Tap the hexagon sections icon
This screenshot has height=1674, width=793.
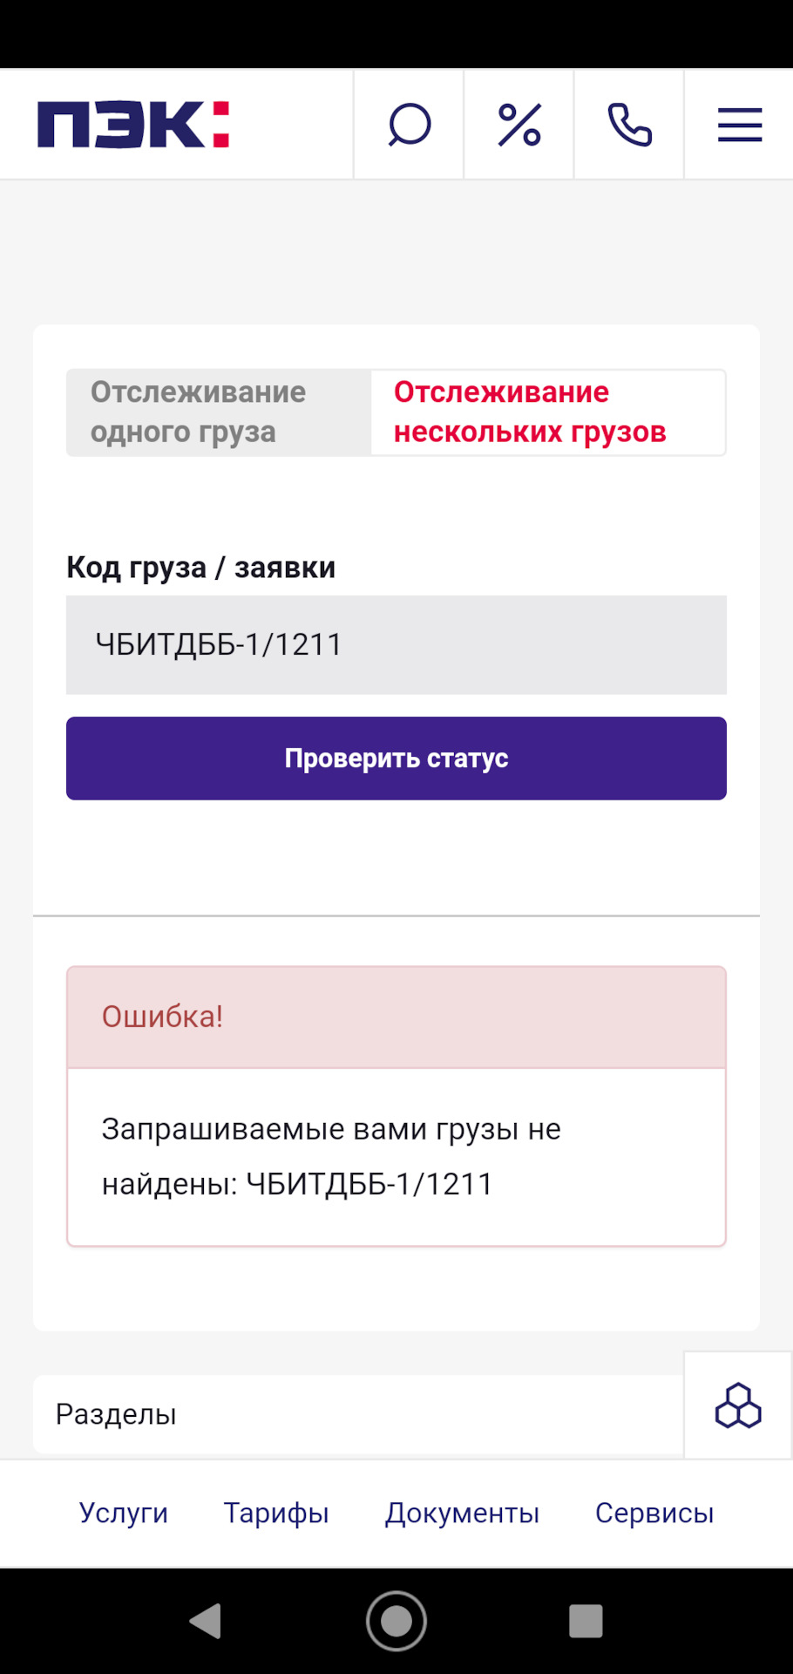point(738,1405)
